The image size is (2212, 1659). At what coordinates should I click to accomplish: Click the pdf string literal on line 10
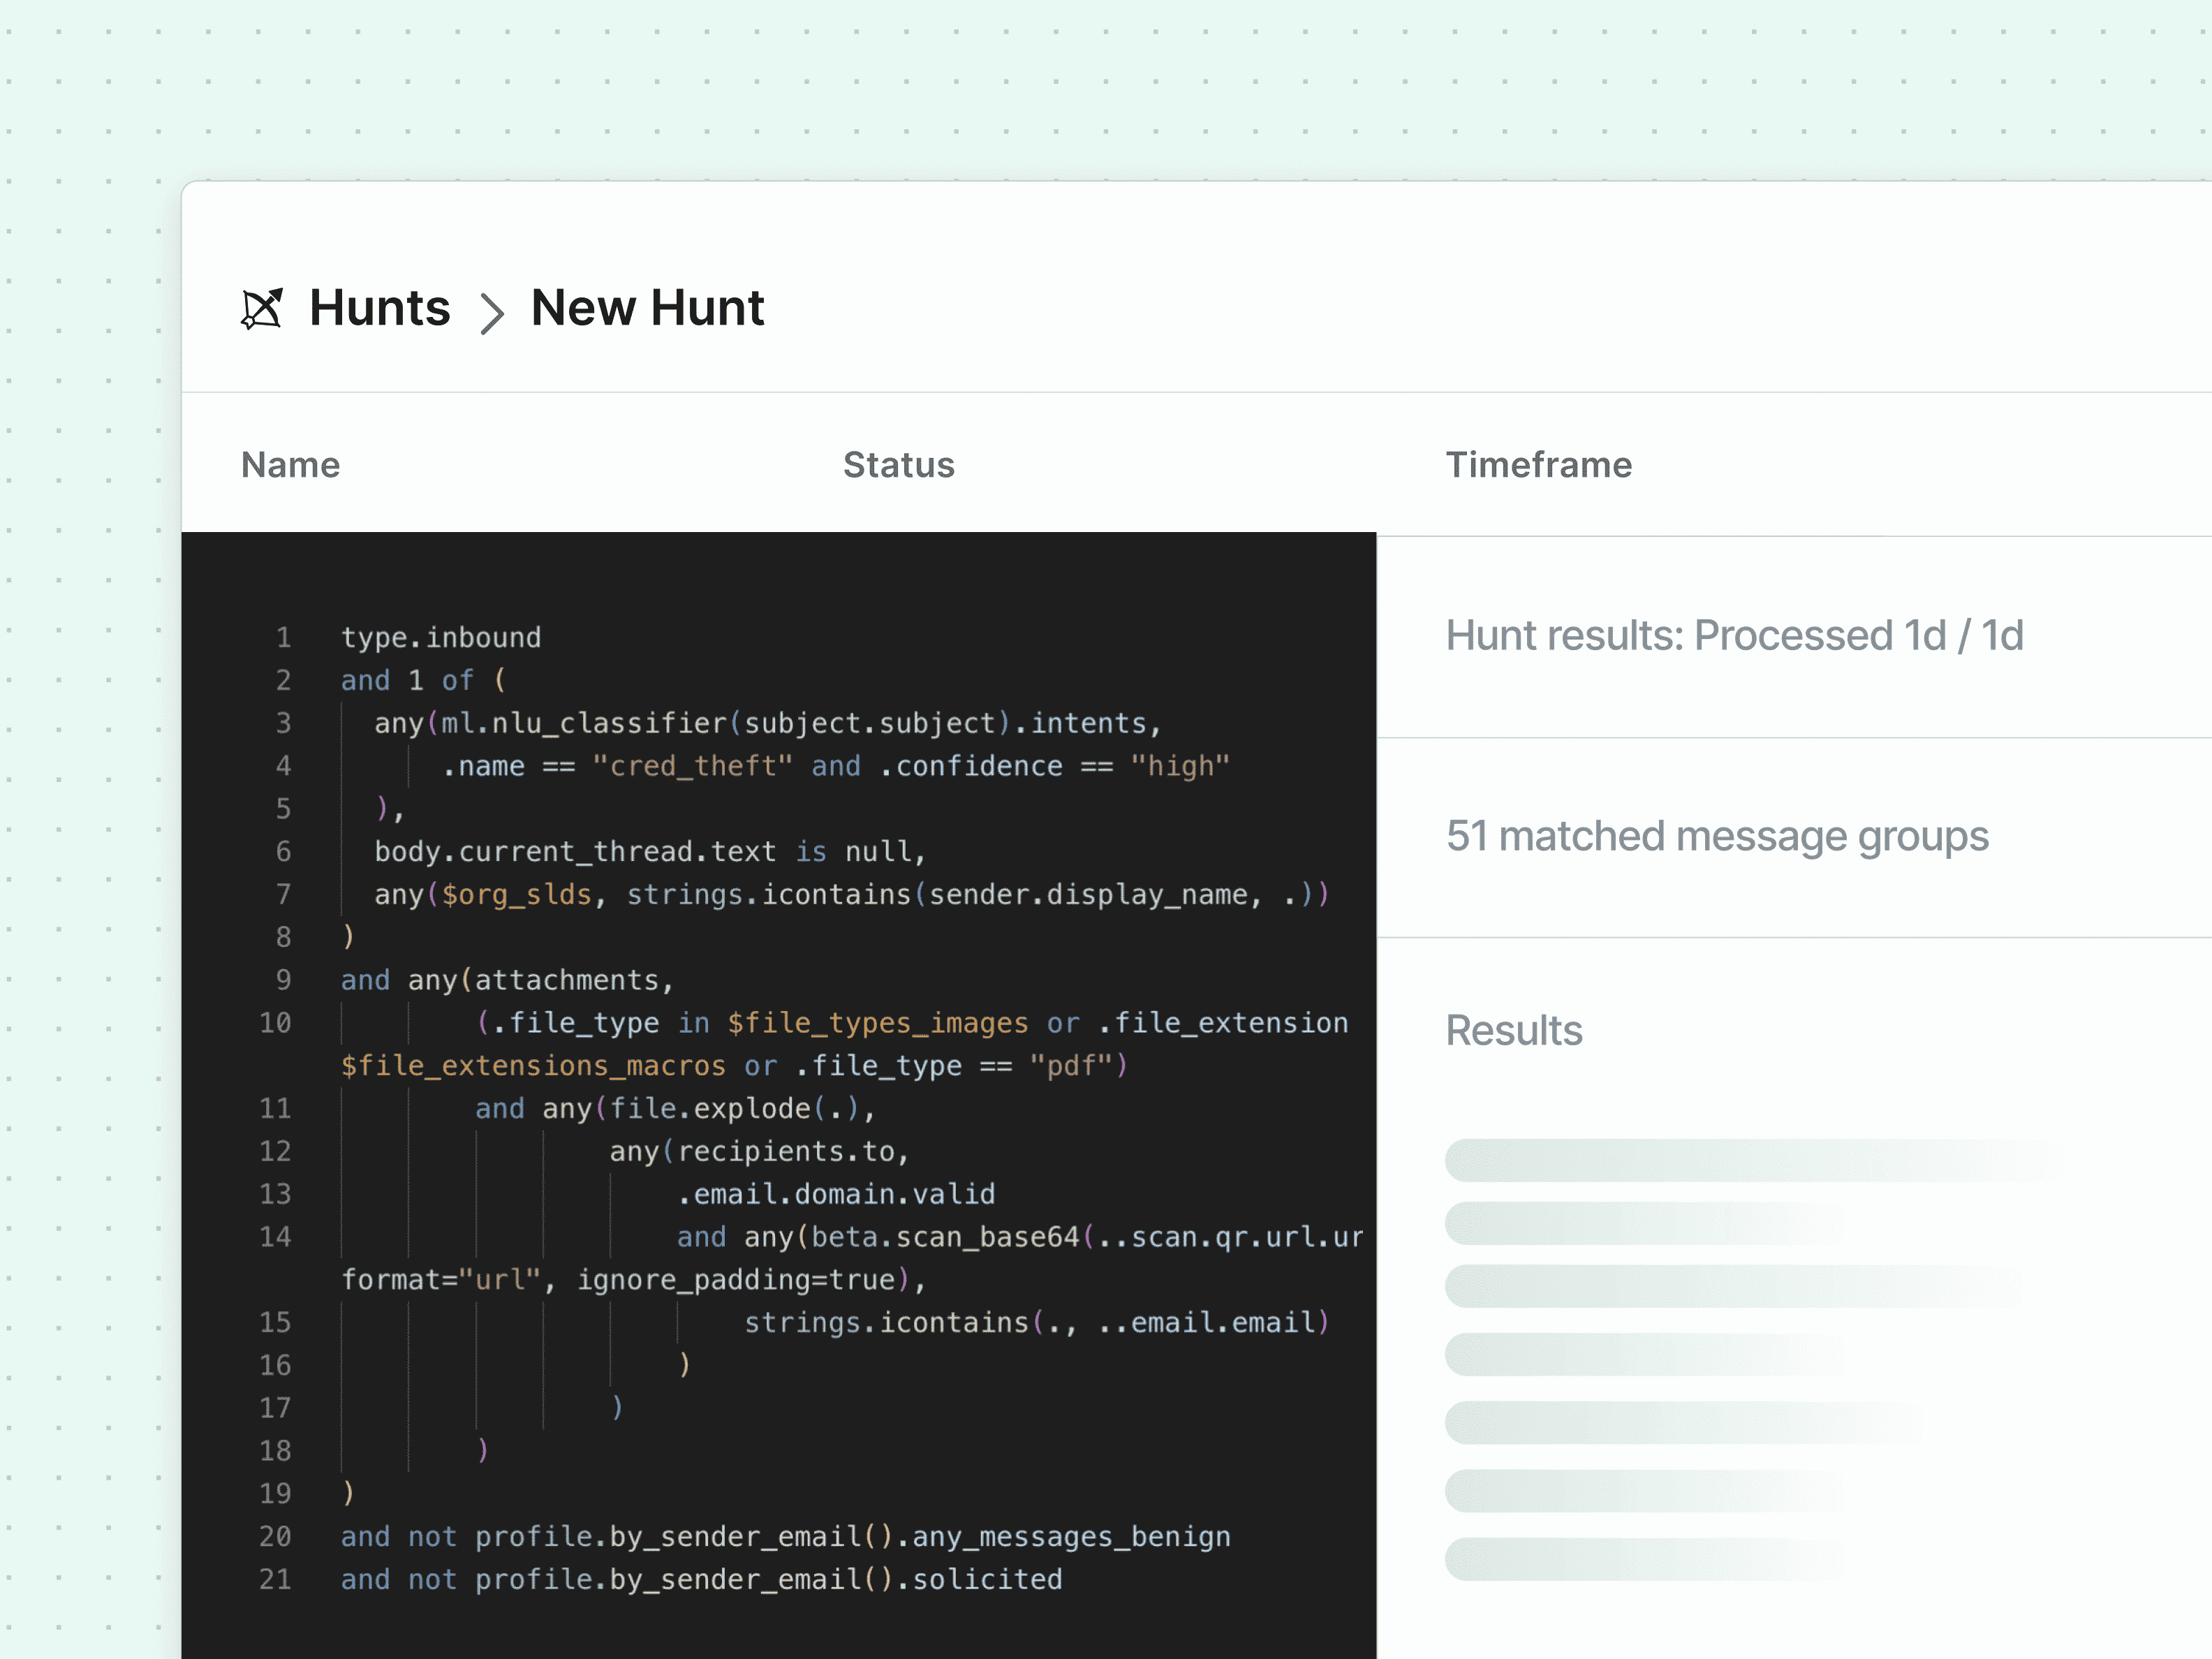tap(1073, 1065)
